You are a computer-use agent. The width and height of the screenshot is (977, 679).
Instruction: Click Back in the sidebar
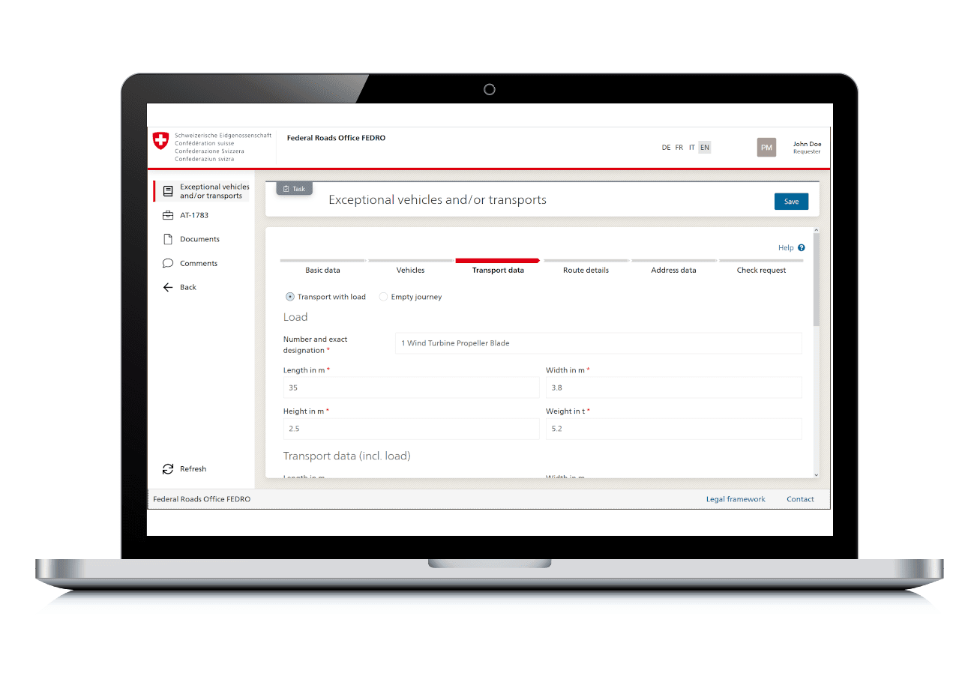point(188,287)
